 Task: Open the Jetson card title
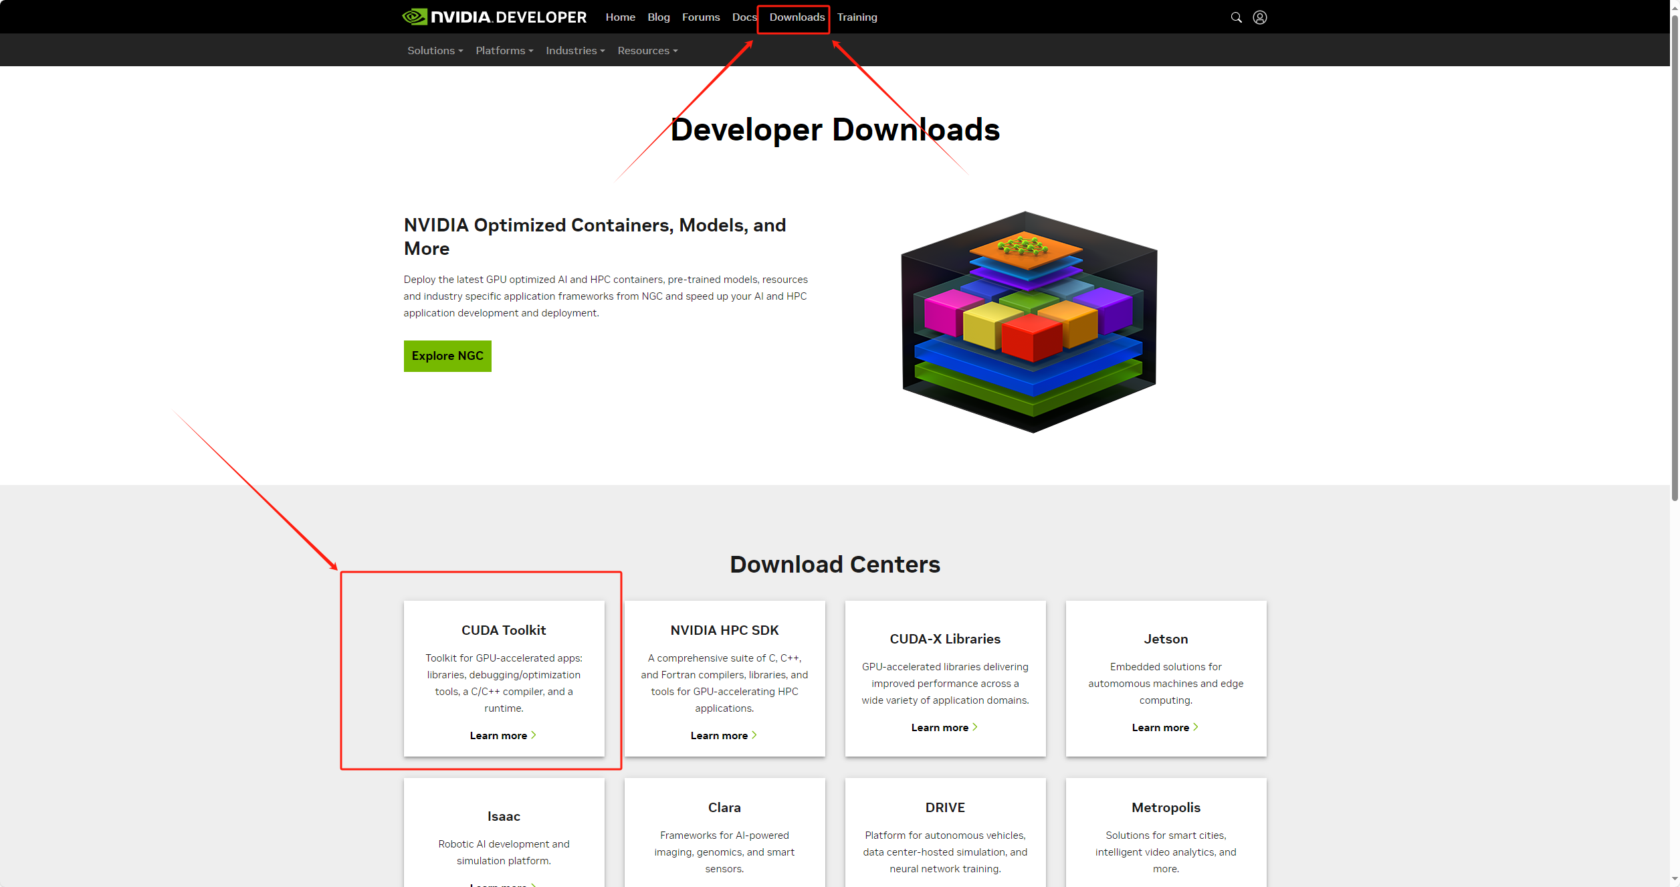pyautogui.click(x=1166, y=639)
